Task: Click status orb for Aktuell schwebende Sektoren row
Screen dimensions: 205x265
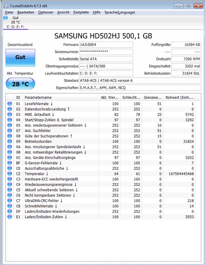Action: coord(10,190)
